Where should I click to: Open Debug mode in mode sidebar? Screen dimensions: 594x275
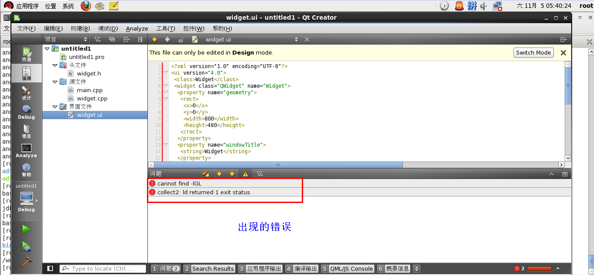coord(26,111)
